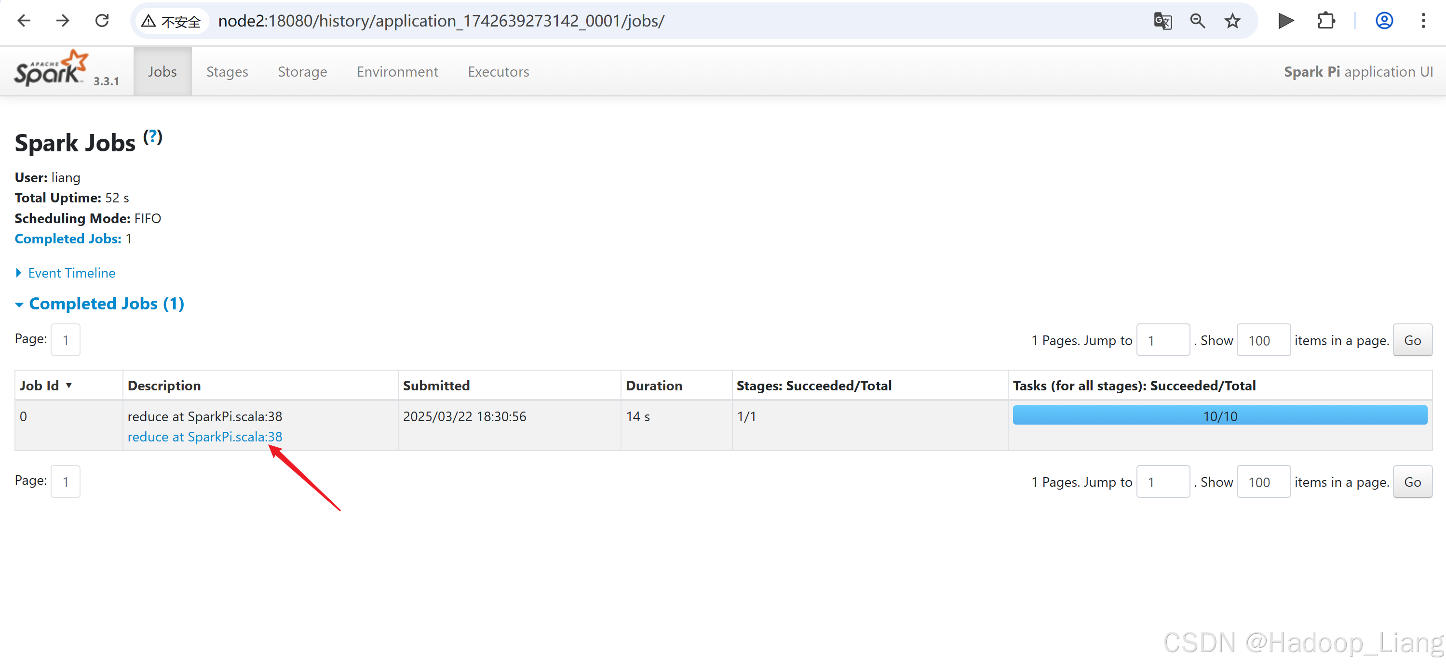Click the Google Translate icon
Image resolution: width=1446 pixels, height=667 pixels.
[1162, 21]
